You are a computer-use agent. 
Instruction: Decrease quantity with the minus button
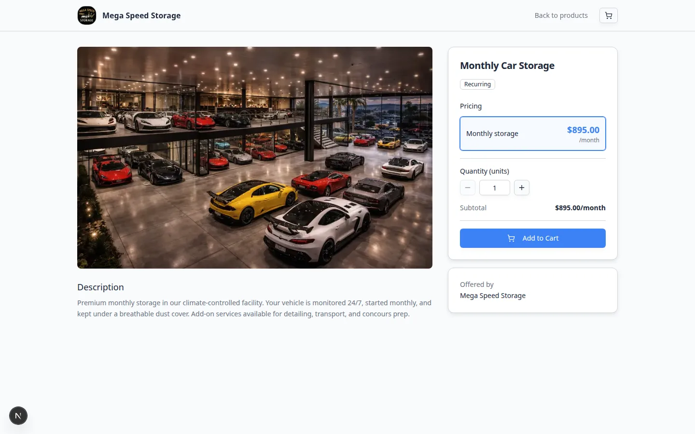coord(468,188)
